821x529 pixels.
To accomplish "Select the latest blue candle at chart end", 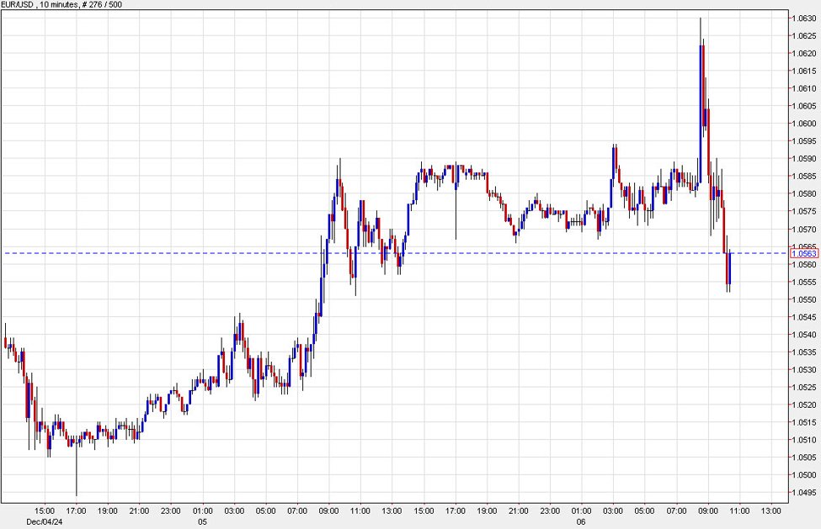I will point(728,267).
